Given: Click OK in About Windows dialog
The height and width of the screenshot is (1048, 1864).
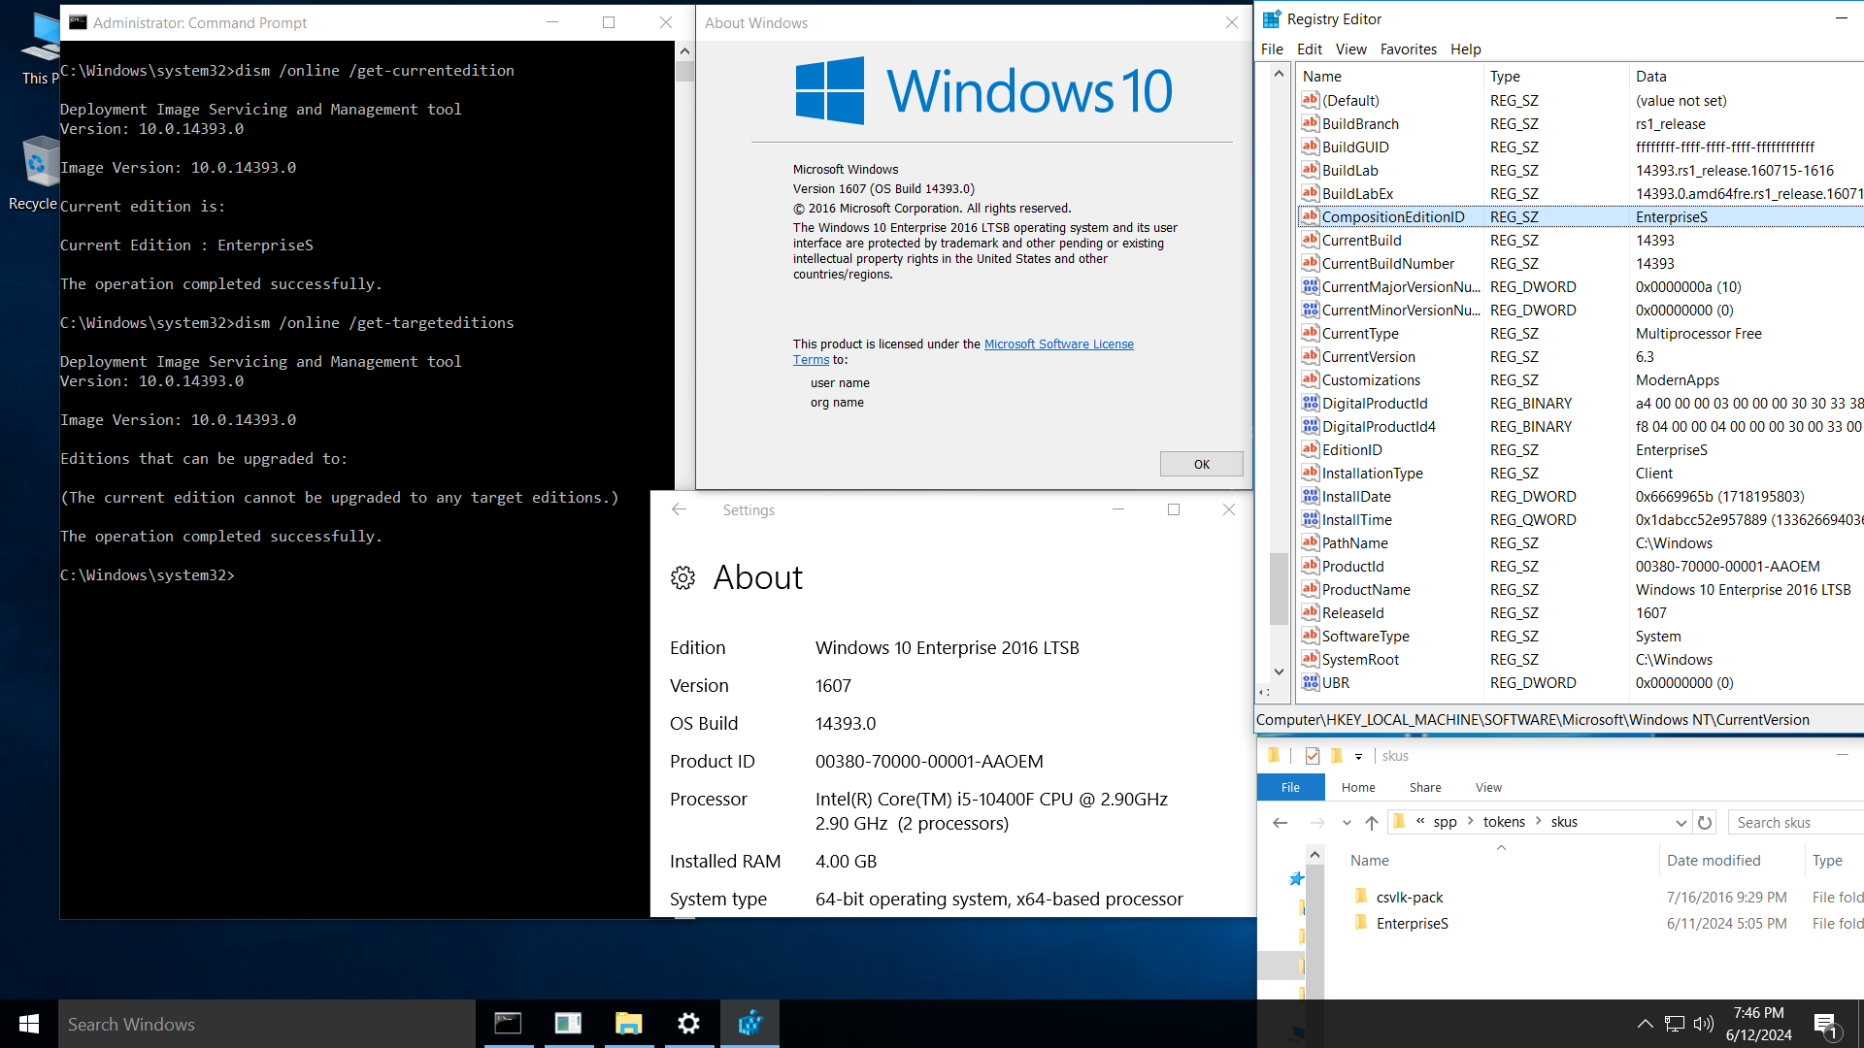Looking at the screenshot, I should [1201, 464].
